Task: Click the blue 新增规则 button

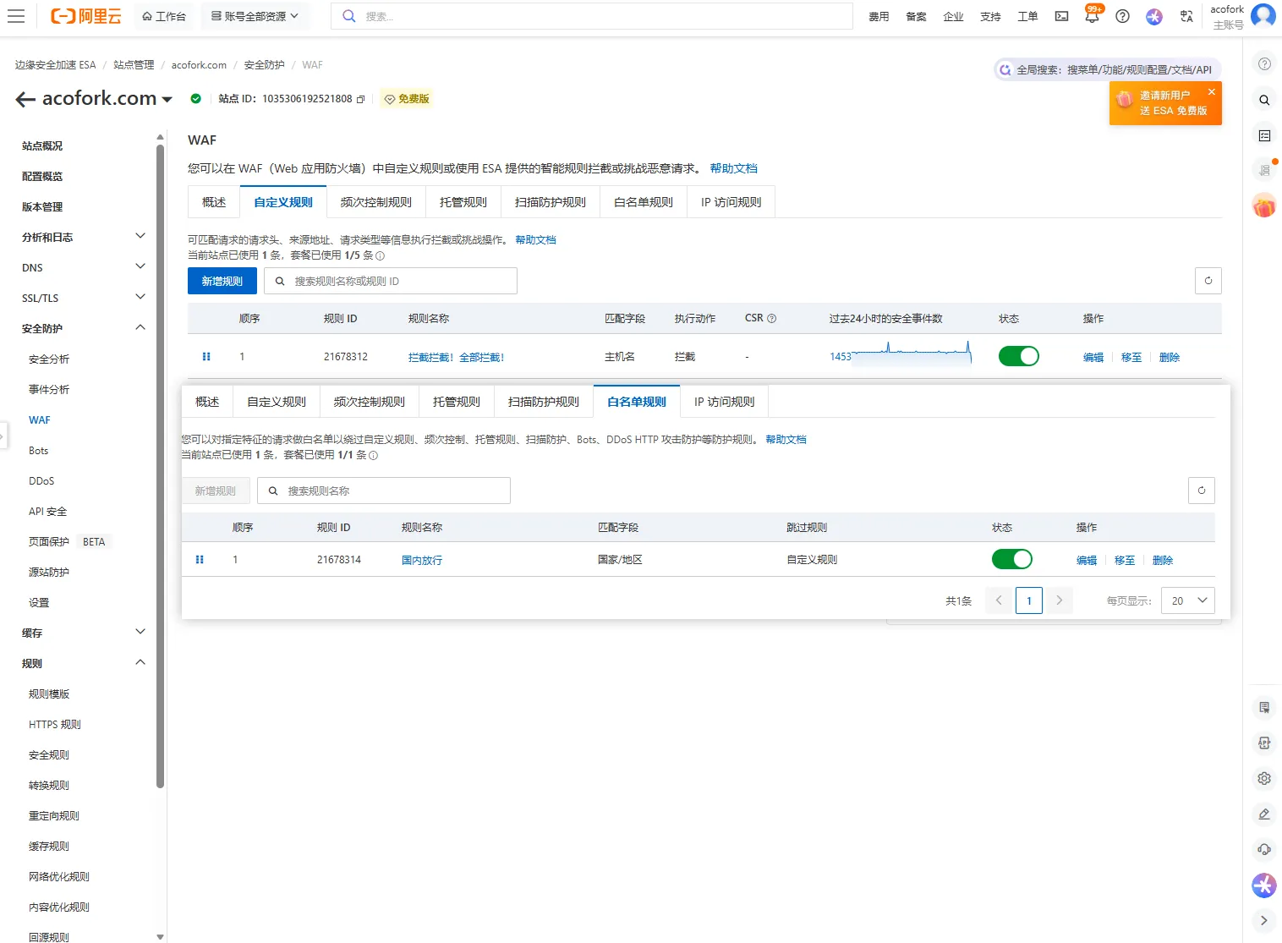Action: (x=222, y=281)
